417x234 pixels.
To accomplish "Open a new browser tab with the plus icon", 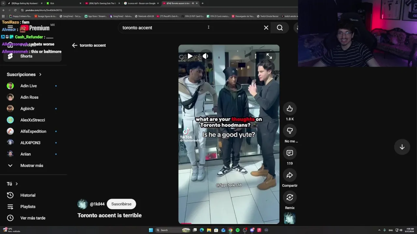I will click(203, 3).
